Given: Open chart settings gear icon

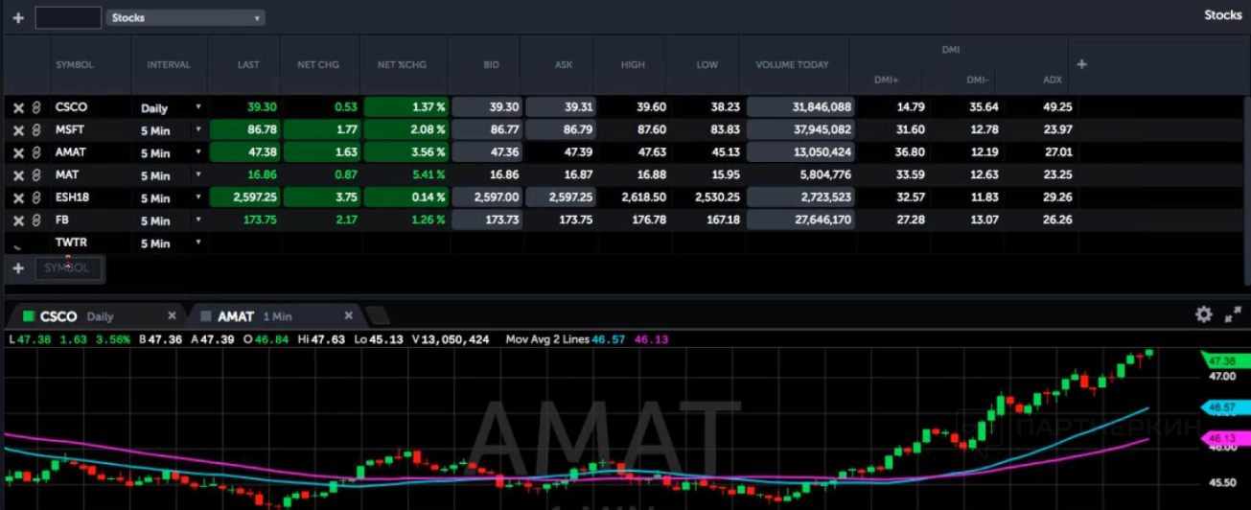Looking at the screenshot, I should point(1204,314).
